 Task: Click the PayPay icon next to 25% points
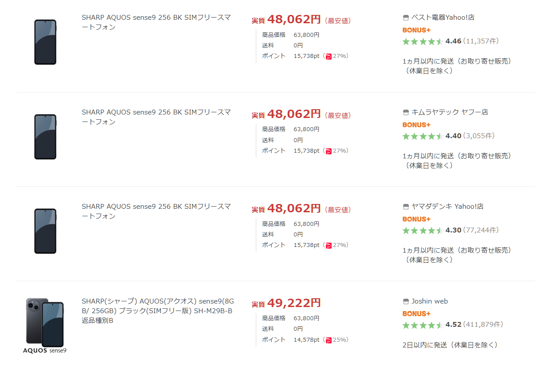tap(329, 340)
